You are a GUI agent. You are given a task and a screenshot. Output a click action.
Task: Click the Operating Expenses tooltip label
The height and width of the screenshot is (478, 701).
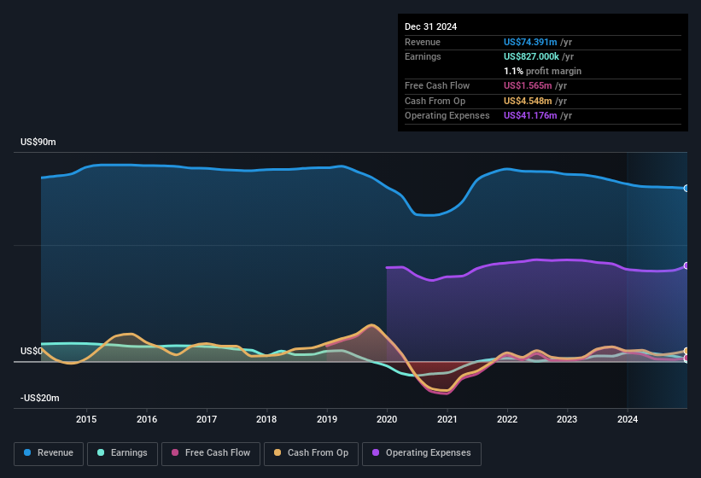click(x=447, y=116)
